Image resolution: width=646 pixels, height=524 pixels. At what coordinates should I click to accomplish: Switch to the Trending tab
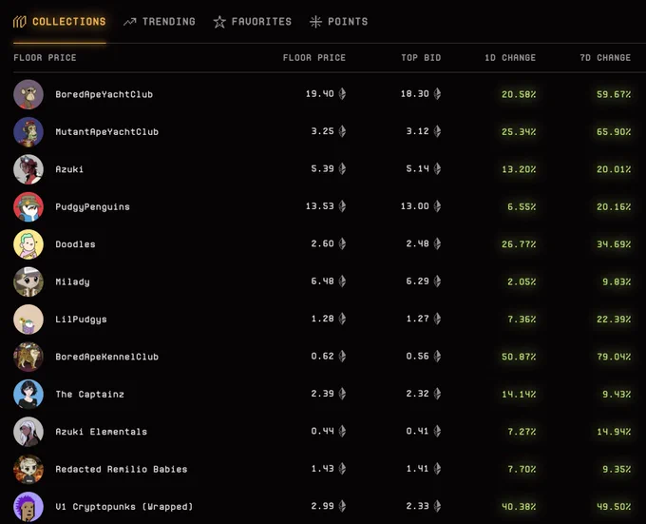tap(159, 22)
